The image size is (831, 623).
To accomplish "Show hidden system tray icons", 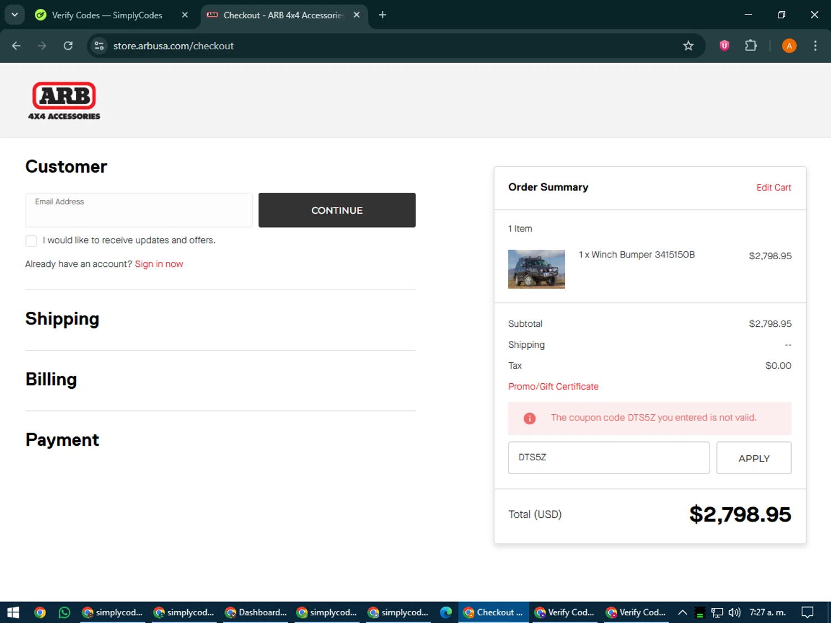I will (683, 612).
